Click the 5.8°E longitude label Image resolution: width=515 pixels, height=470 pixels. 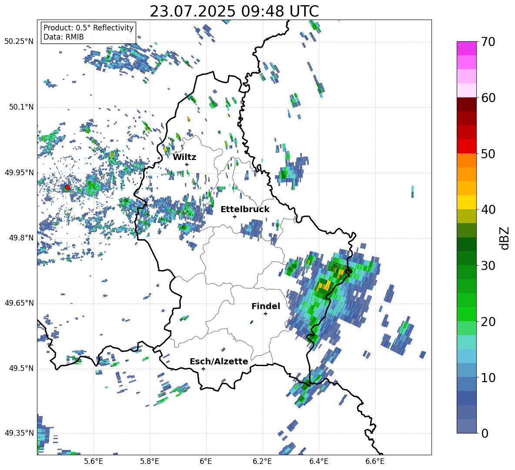(x=150, y=461)
